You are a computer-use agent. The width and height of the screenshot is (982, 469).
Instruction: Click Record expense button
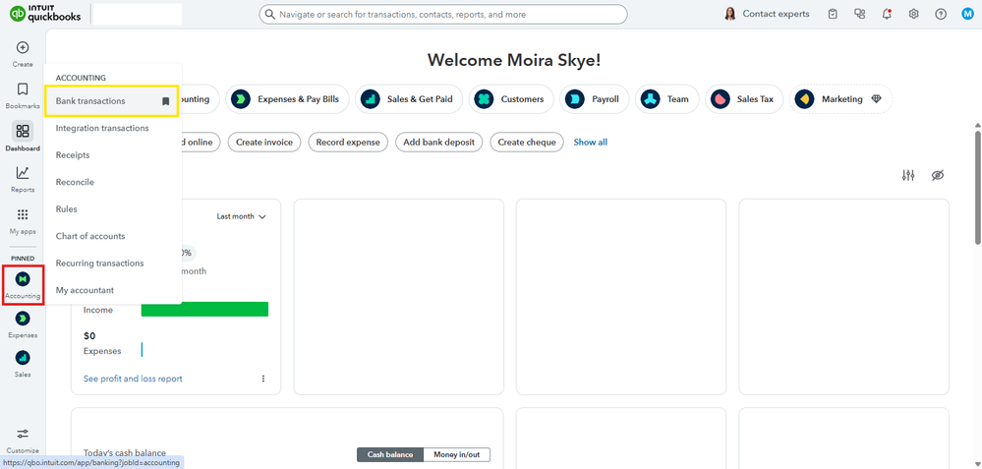348,143
